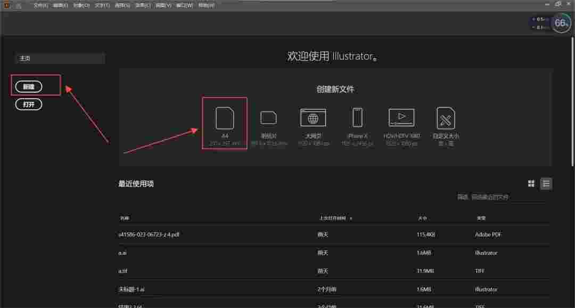Click the 11.9MB size cell
The image size is (575, 308).
pos(425,271)
